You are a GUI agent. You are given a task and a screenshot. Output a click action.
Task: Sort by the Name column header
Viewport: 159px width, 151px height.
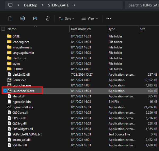[12, 29]
